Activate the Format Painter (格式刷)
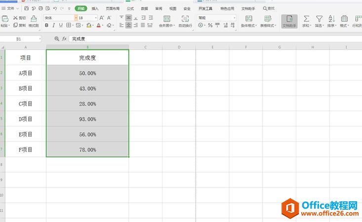 (34, 21)
